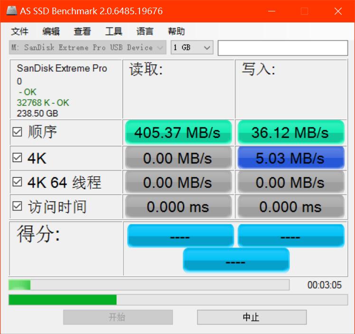Open the 帮助 menu
This screenshot has width=355, height=334.
(x=176, y=31)
